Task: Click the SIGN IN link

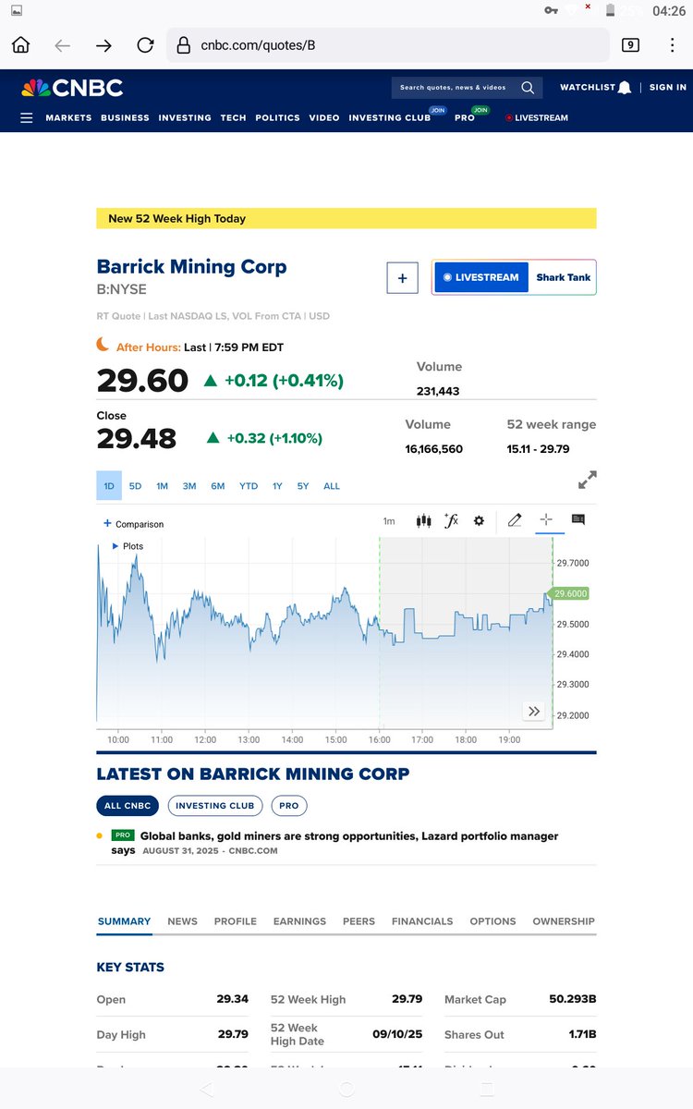Action: click(x=668, y=88)
